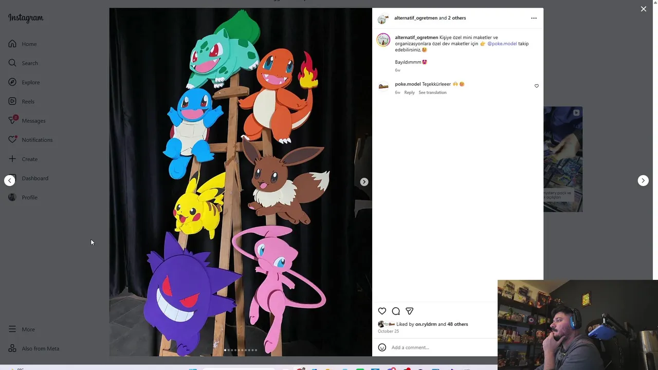Open Also from Meta menu
The height and width of the screenshot is (370, 658).
pyautogui.click(x=33, y=348)
